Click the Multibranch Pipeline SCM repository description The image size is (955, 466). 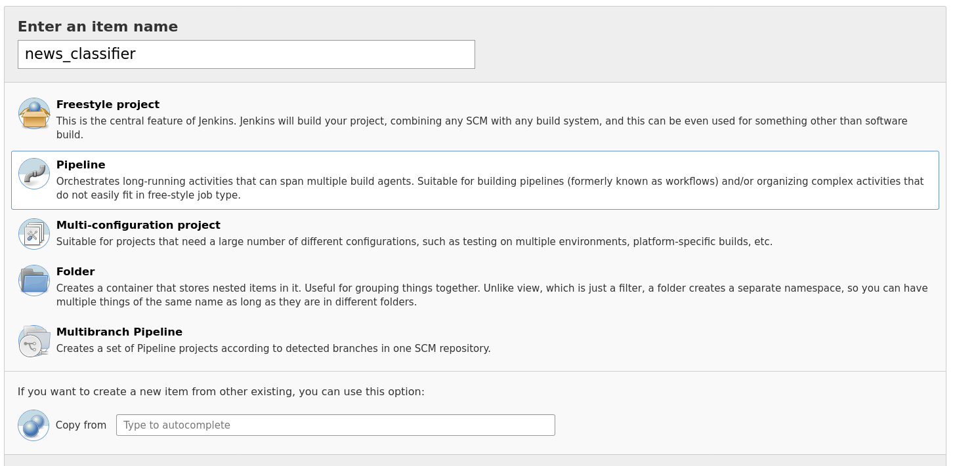click(273, 348)
